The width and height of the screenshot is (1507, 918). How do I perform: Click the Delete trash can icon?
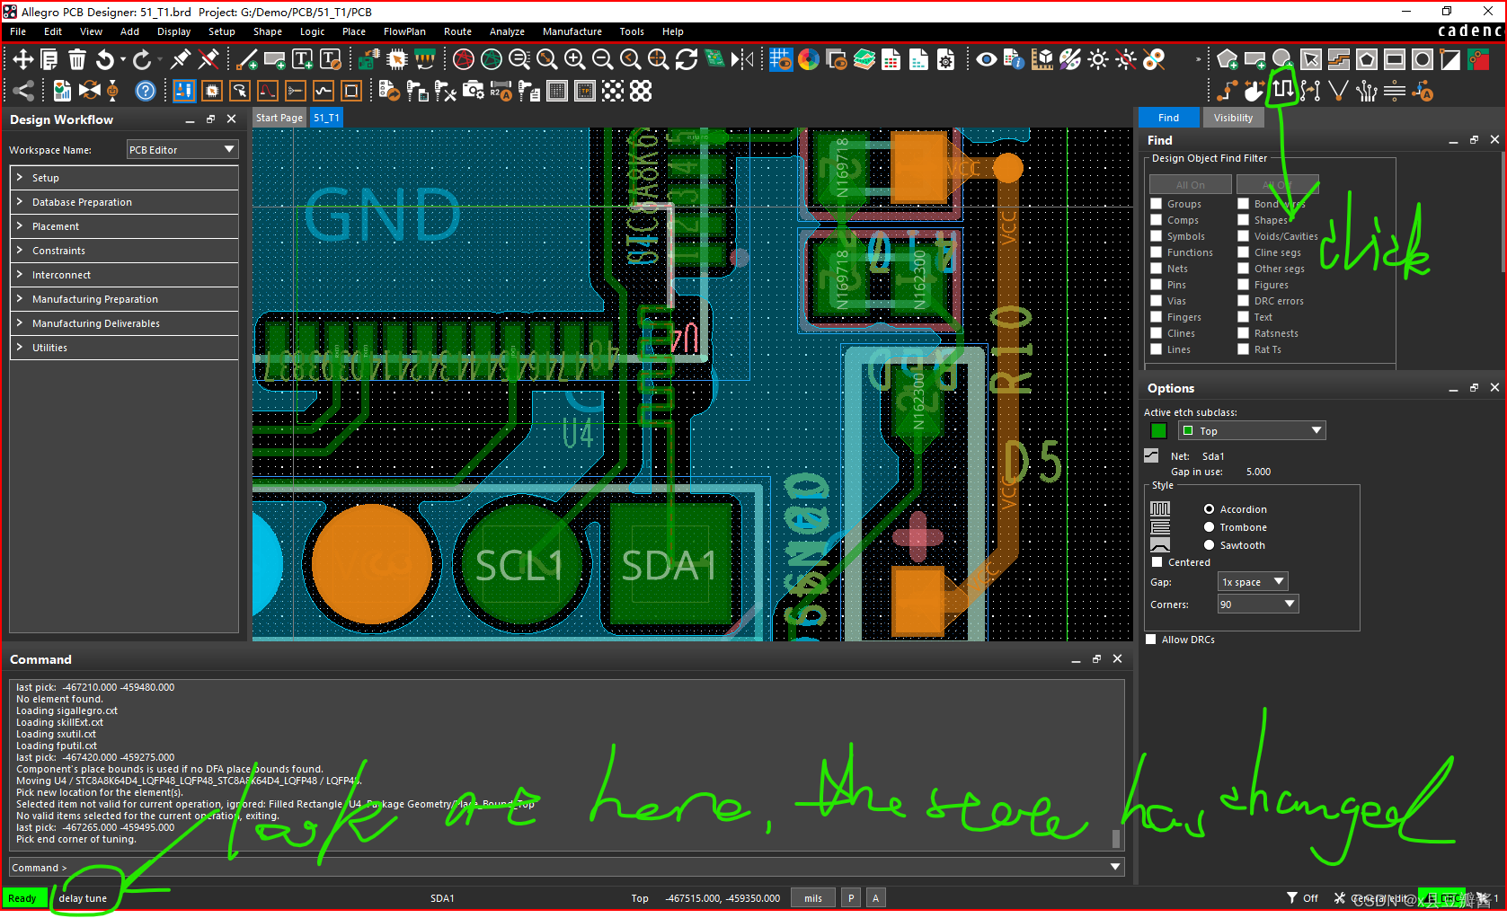pyautogui.click(x=77, y=59)
